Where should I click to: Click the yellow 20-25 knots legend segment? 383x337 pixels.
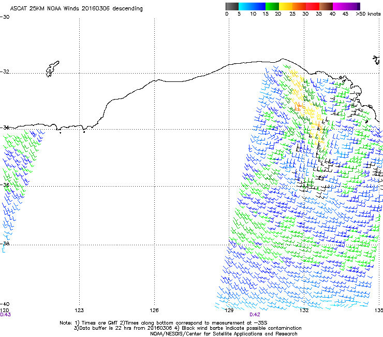click(286, 6)
